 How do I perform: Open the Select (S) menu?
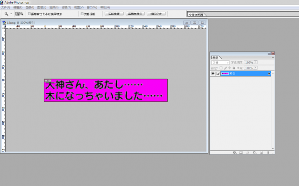point(54,7)
